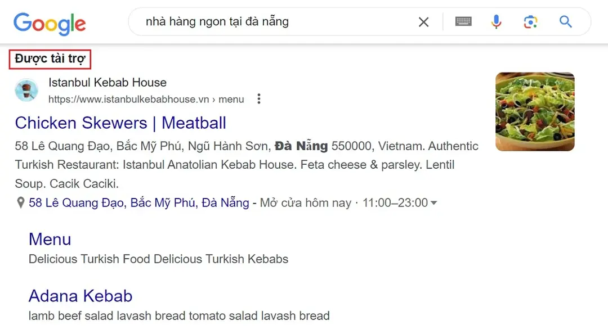Open the on-screen keyboard icon

click(x=463, y=21)
